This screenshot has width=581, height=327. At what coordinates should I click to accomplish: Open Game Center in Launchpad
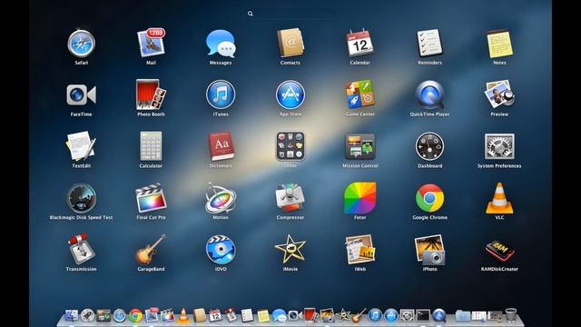359,94
